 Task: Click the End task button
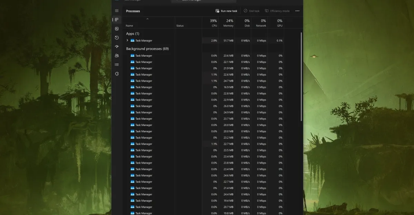[x=251, y=11]
